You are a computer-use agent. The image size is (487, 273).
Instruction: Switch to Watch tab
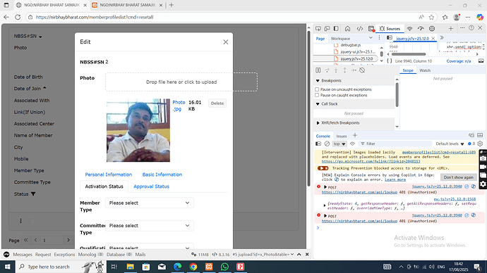point(425,70)
